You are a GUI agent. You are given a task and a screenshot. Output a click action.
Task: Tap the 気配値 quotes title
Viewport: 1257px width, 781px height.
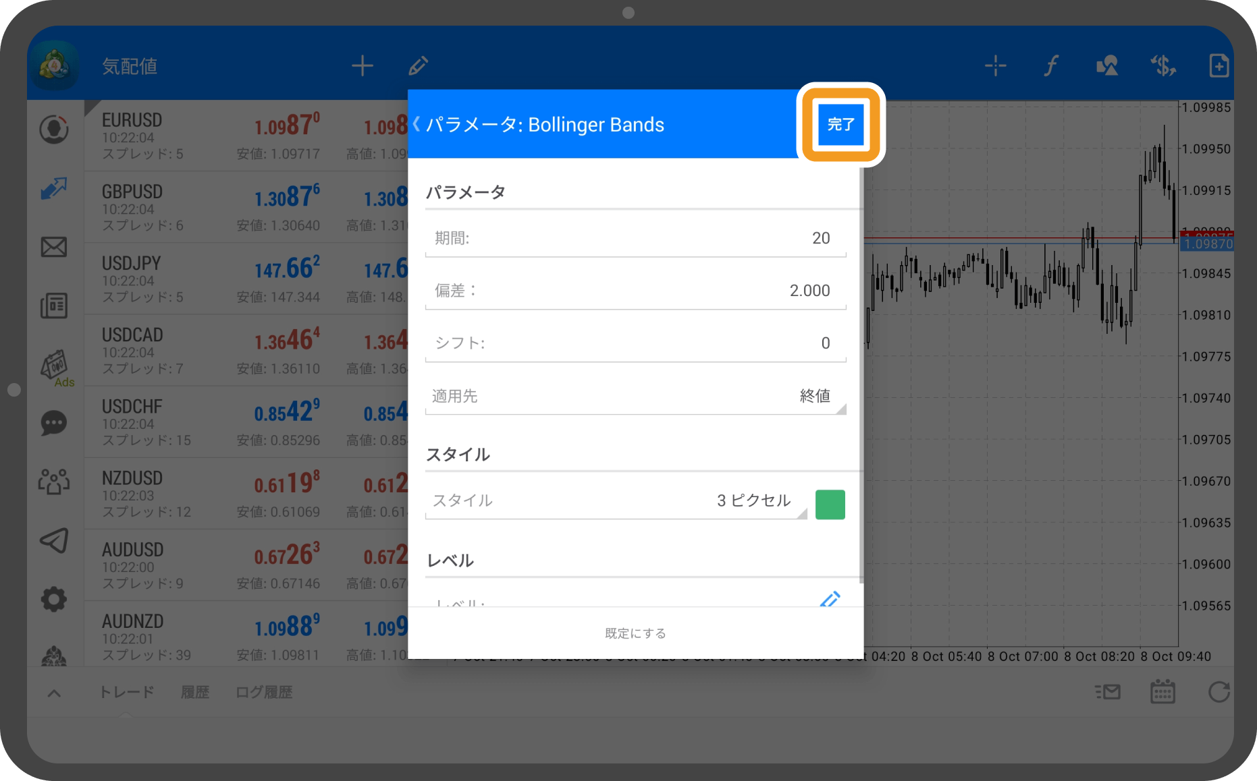[130, 66]
